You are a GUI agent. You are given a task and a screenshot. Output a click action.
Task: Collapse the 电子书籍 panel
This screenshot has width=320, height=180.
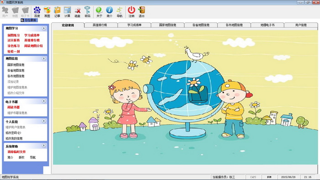44,101
